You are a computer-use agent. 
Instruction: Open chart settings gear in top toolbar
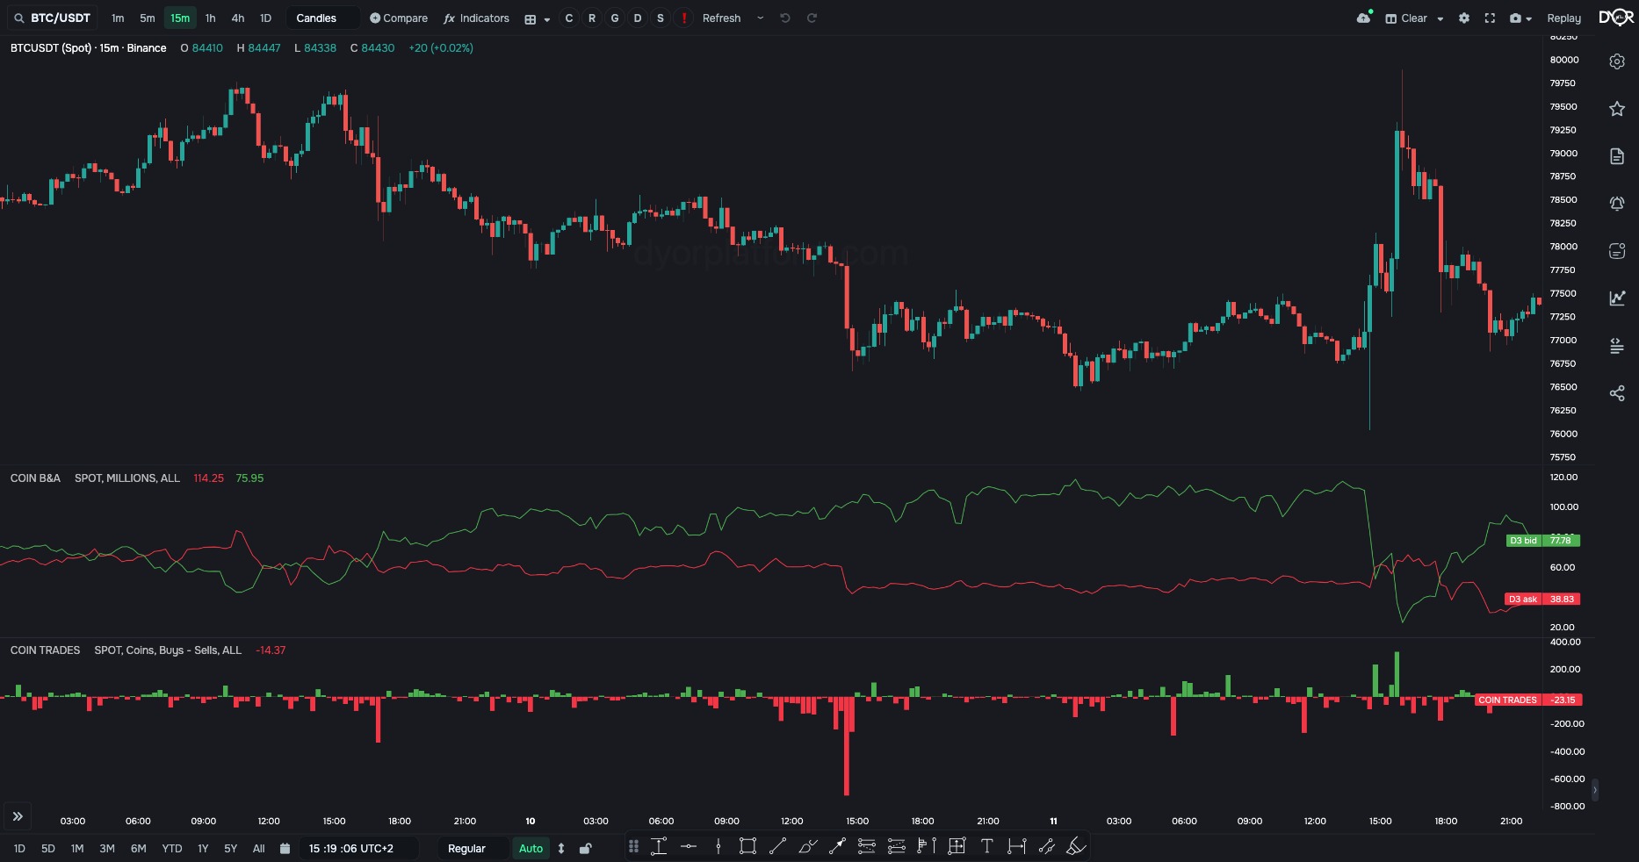click(1464, 18)
